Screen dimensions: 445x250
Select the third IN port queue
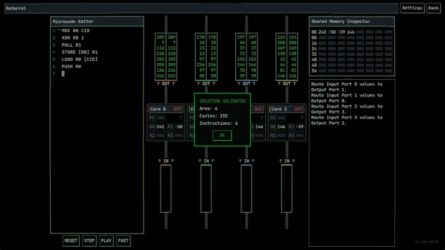(x=246, y=189)
